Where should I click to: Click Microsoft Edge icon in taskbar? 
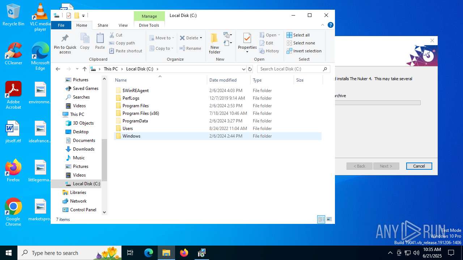pos(149,253)
